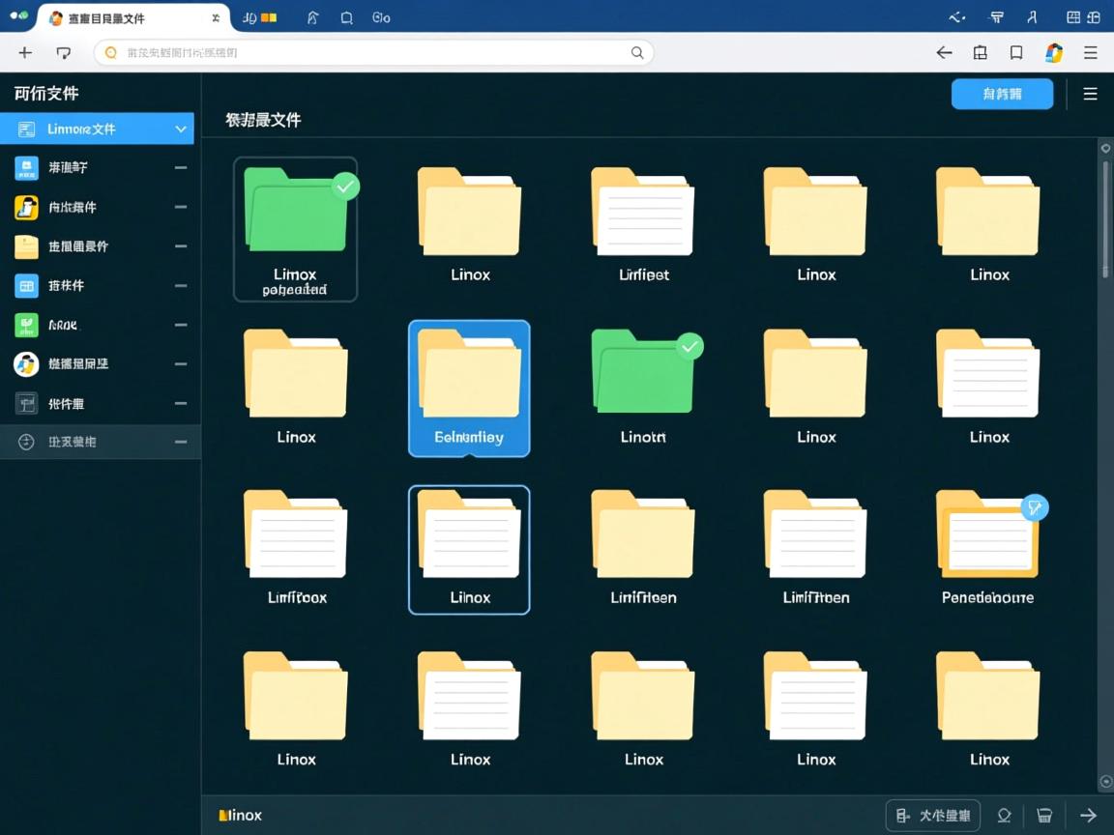Select the magnifying glass in the search bar
The height and width of the screenshot is (835, 1114).
pos(636,52)
